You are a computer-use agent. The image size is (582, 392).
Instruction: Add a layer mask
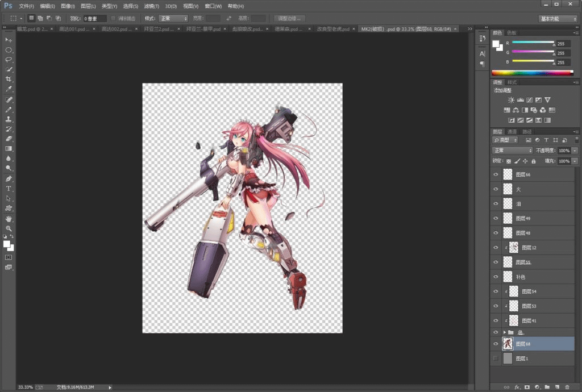pos(527,387)
